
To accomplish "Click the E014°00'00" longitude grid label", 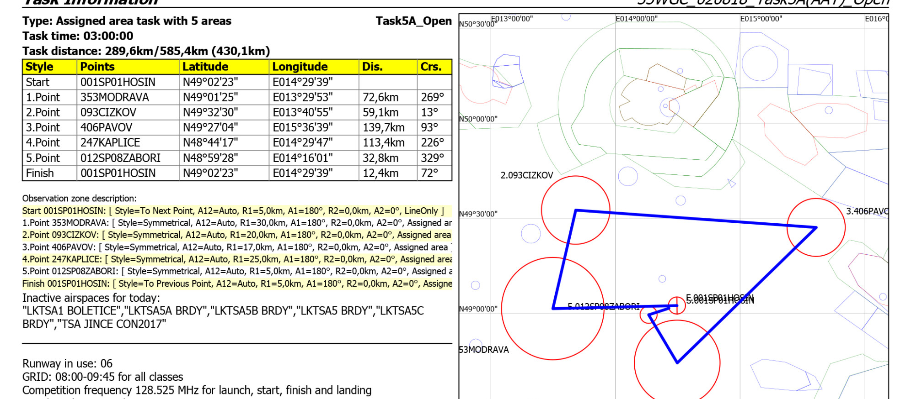I will (636, 19).
